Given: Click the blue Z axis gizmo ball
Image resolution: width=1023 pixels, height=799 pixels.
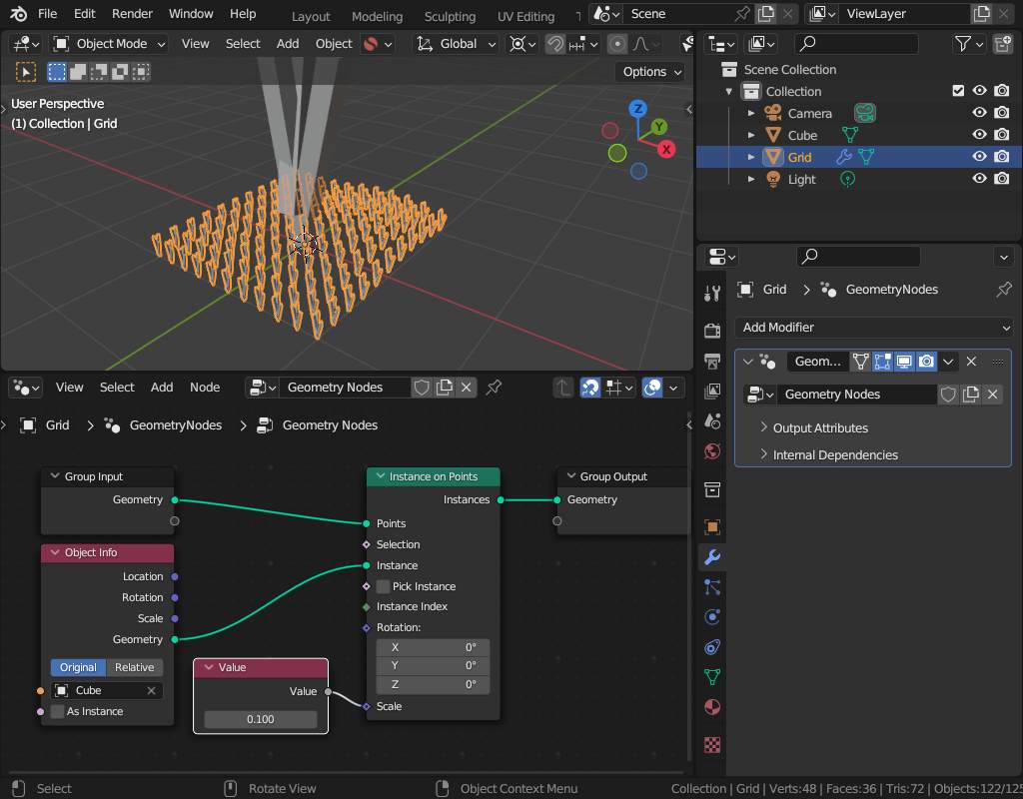Looking at the screenshot, I should tap(637, 109).
